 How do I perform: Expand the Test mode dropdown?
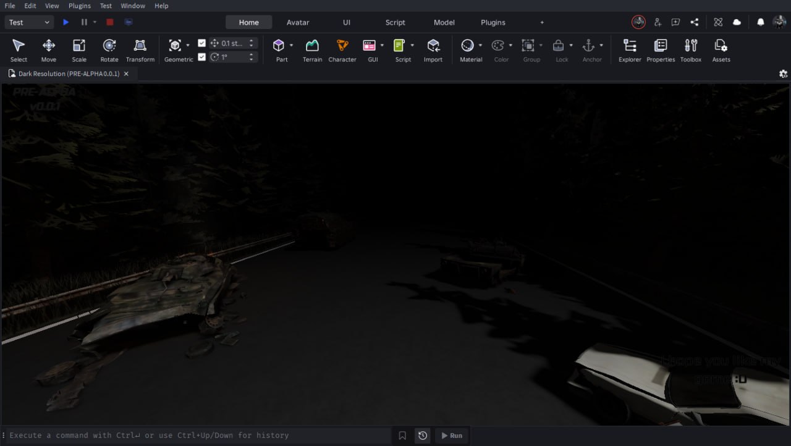(x=29, y=22)
